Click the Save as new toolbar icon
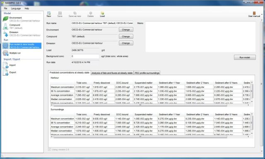265x159 pixels. tap(75, 13)
